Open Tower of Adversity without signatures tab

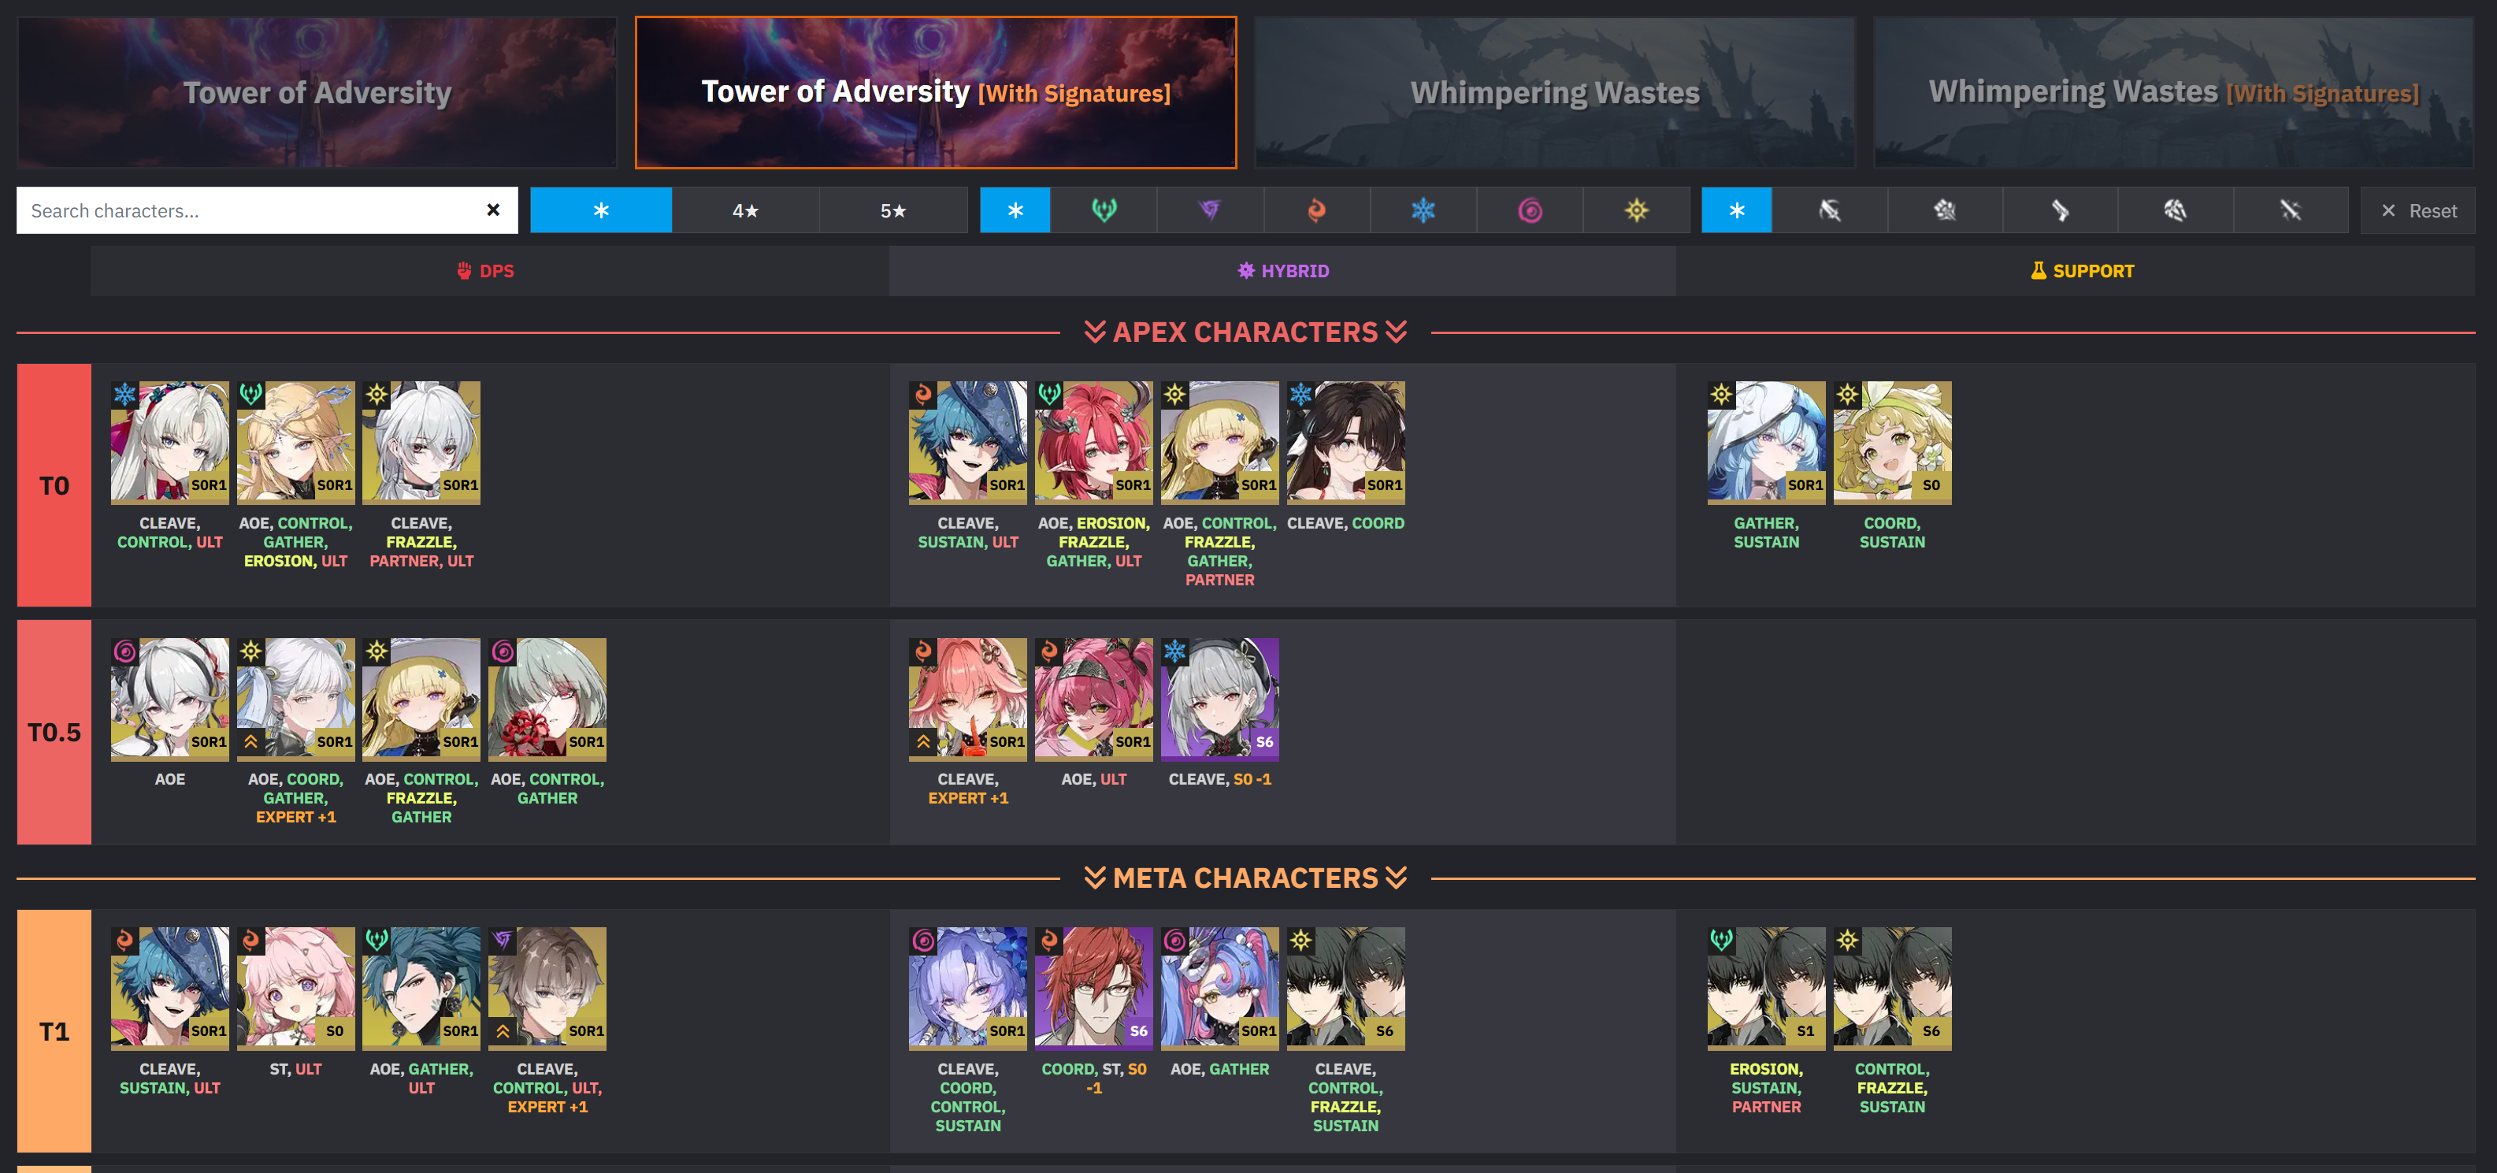click(317, 92)
